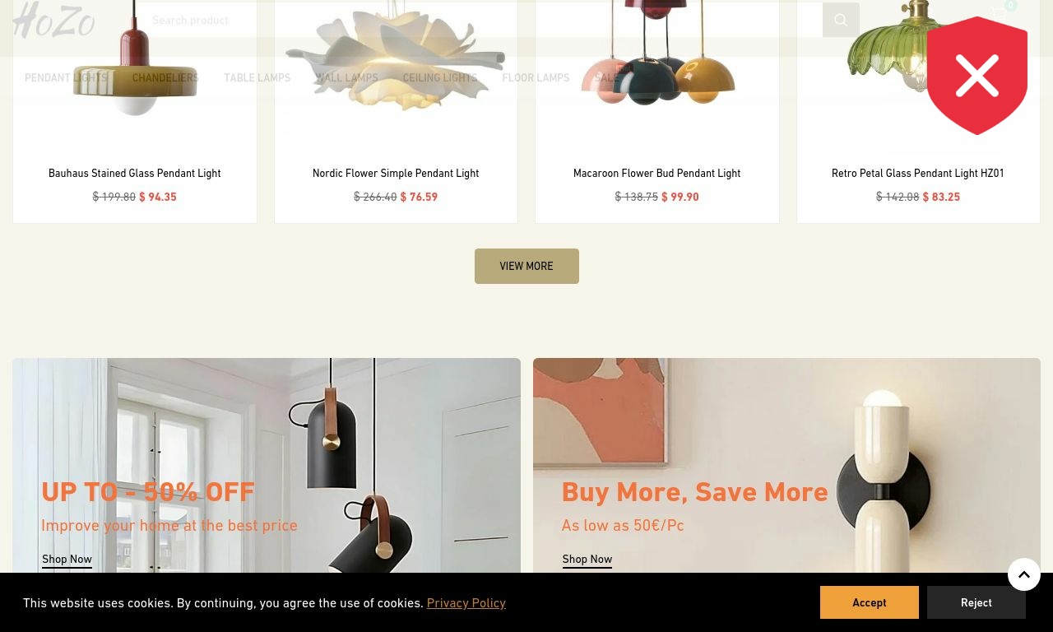Click the red shield X icon

pos(977,76)
